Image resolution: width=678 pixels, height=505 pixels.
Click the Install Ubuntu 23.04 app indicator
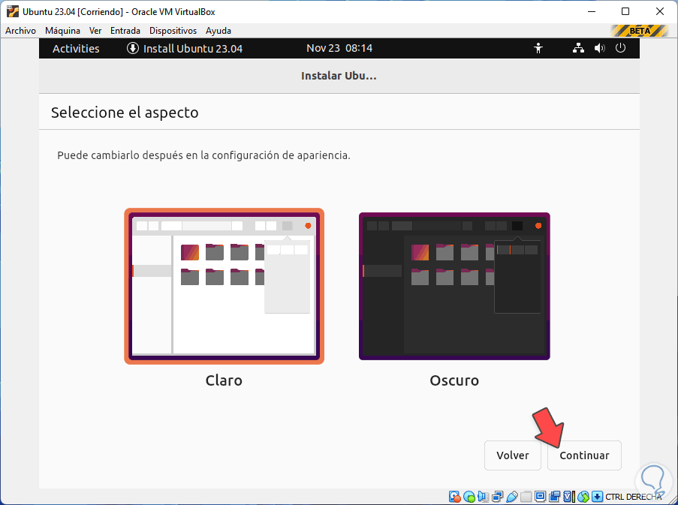185,48
